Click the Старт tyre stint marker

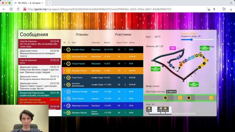(149, 109)
